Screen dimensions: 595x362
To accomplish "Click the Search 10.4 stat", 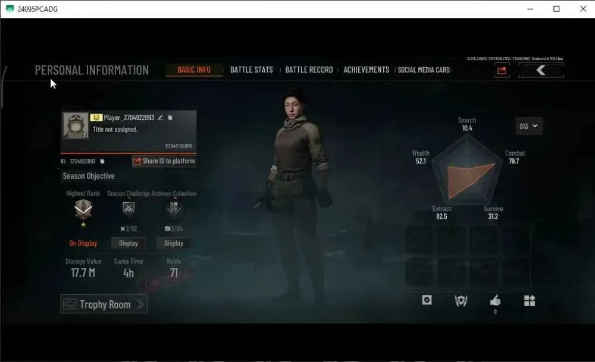I will (467, 124).
